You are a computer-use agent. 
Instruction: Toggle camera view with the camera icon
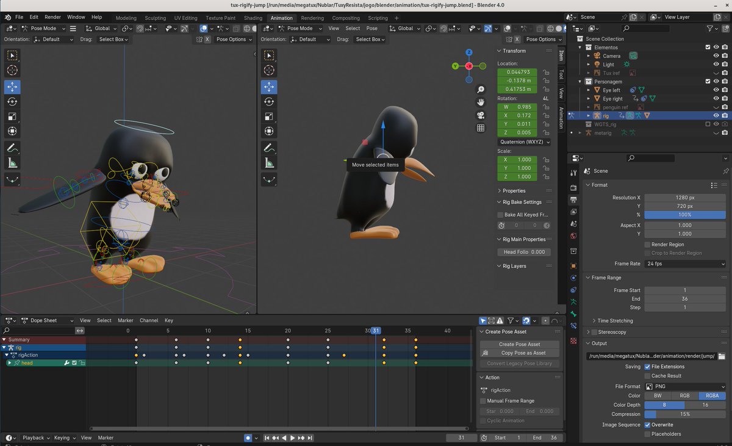tap(481, 115)
